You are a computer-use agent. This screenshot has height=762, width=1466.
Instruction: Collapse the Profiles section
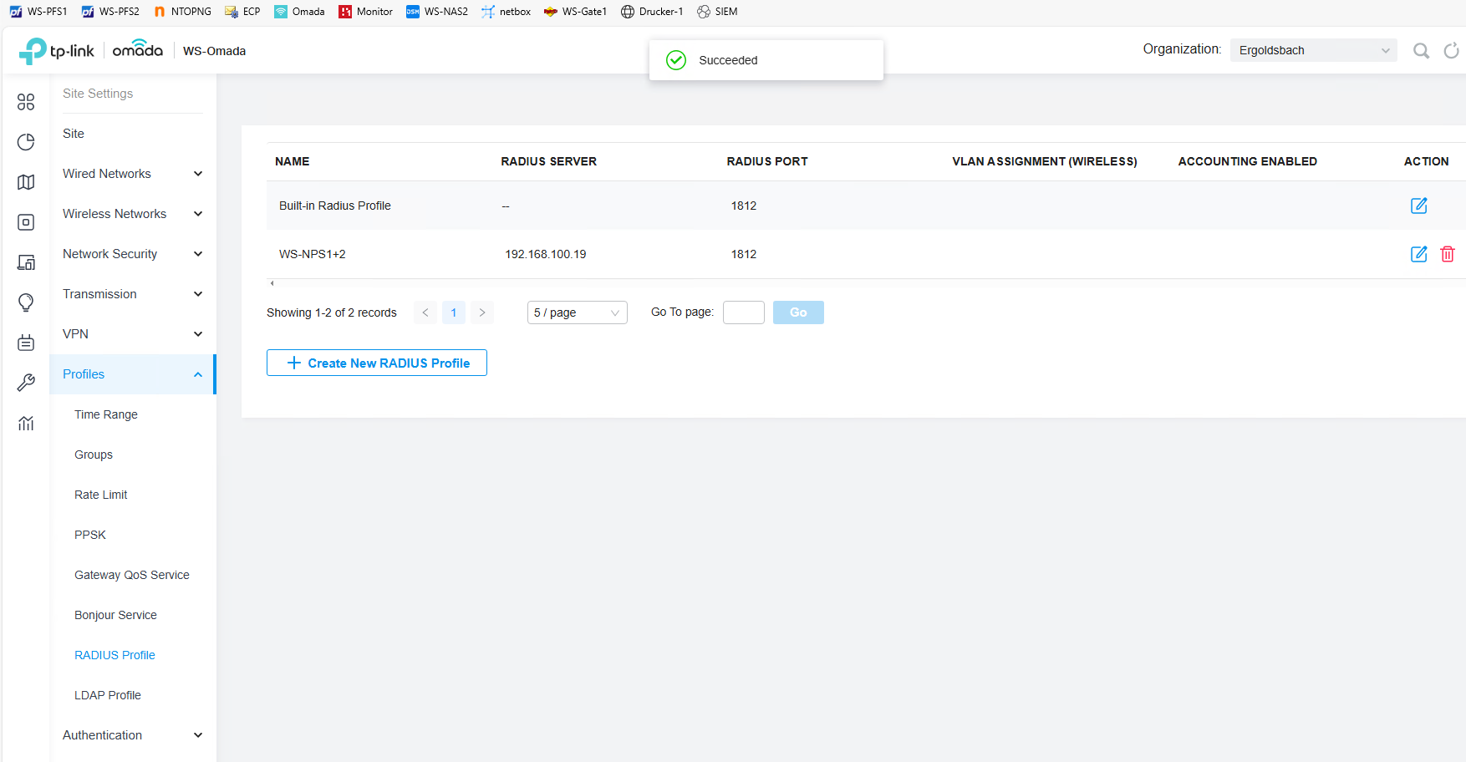coord(132,374)
